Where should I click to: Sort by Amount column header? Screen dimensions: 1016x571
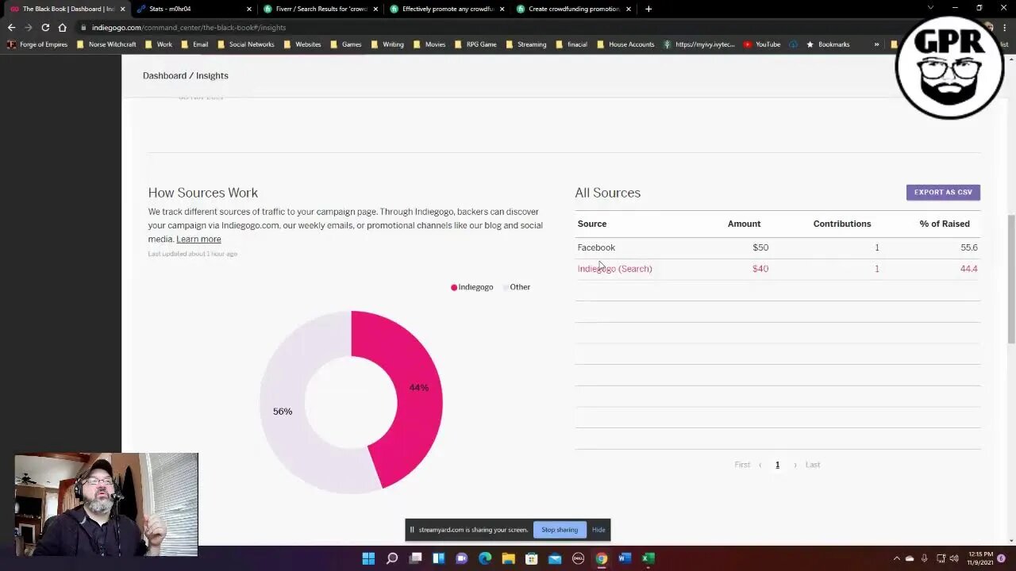pyautogui.click(x=744, y=224)
